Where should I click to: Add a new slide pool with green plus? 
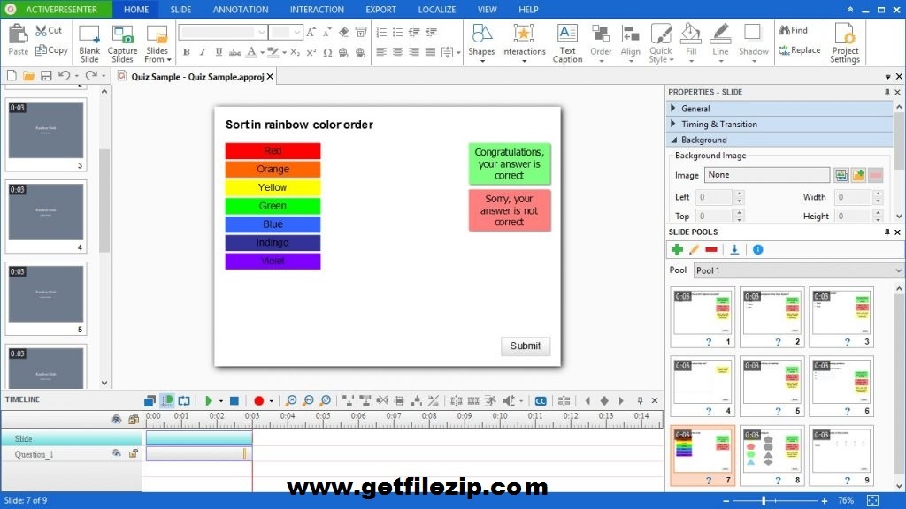(x=678, y=250)
